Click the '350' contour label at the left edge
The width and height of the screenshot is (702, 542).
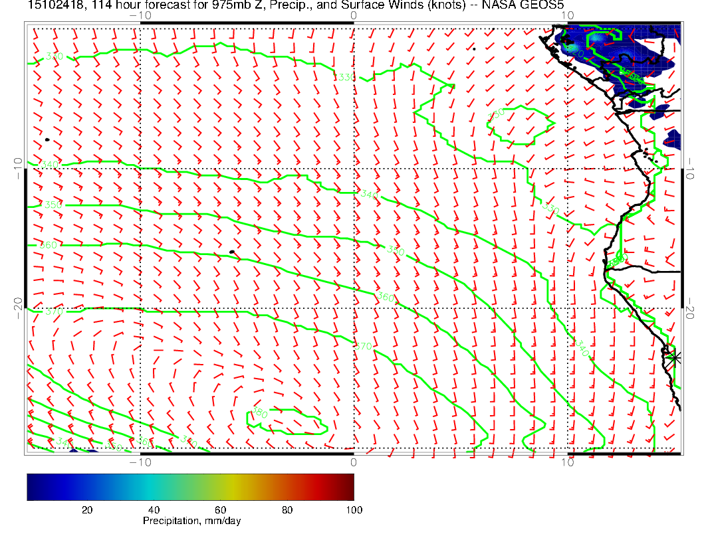(53, 205)
